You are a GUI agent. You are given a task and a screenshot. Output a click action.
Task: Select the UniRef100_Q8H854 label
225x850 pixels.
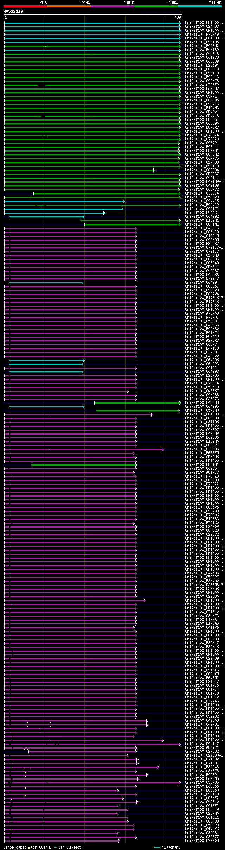click(202, 120)
